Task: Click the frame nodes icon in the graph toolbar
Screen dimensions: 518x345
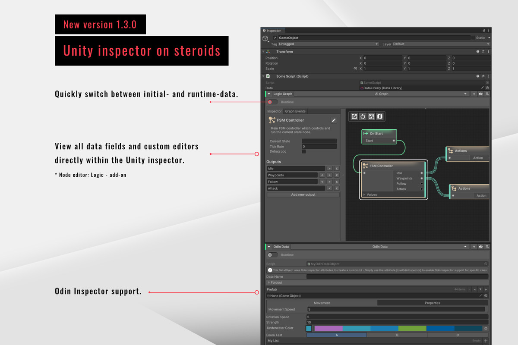Action: 371,116
